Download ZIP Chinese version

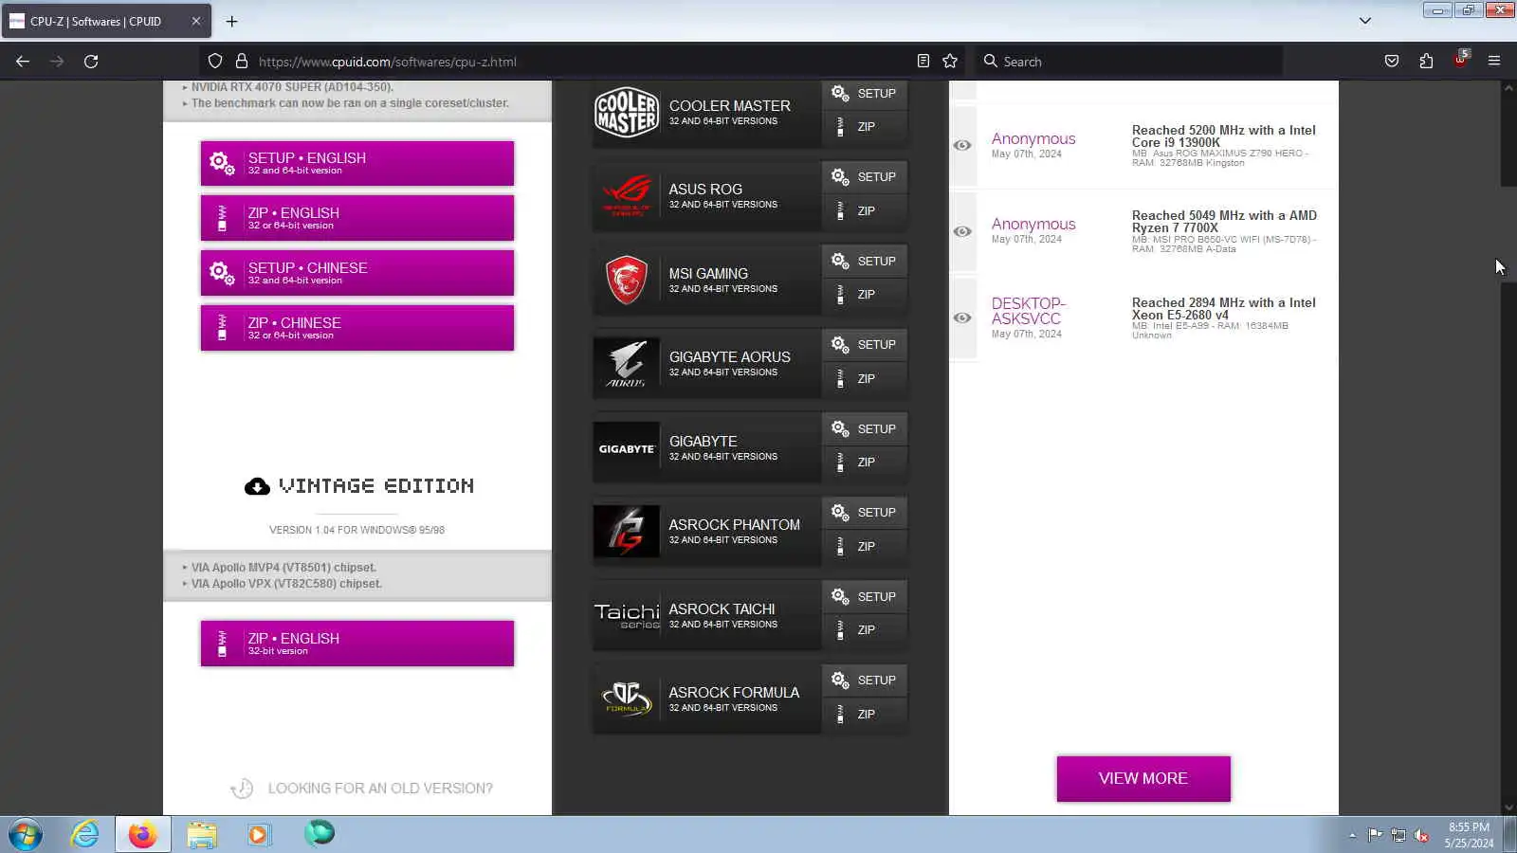point(357,328)
